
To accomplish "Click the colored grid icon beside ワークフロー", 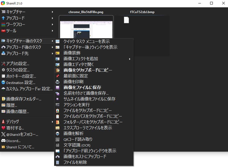I will click(3, 24).
